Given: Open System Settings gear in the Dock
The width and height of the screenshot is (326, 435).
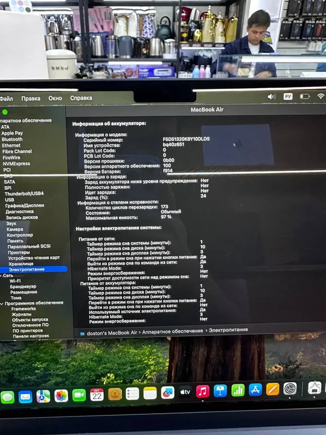Looking at the screenshot, I should click(290, 389).
